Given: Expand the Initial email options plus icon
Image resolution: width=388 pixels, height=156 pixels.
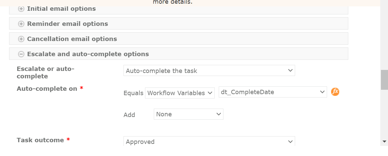Looking at the screenshot, I should [21, 9].
